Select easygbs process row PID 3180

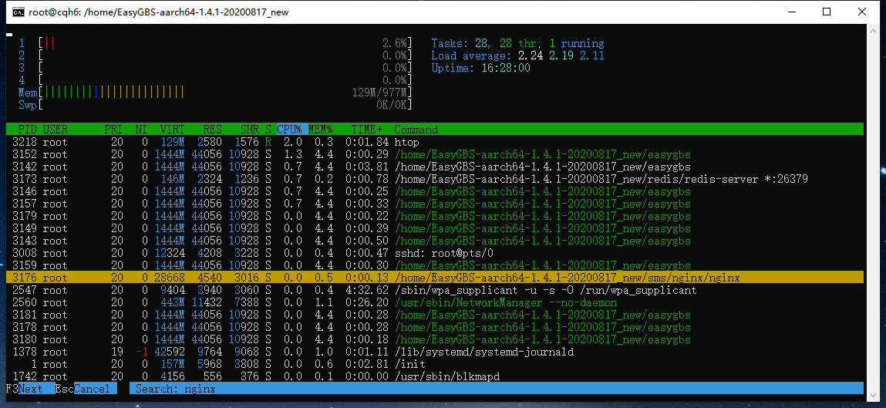(435, 339)
